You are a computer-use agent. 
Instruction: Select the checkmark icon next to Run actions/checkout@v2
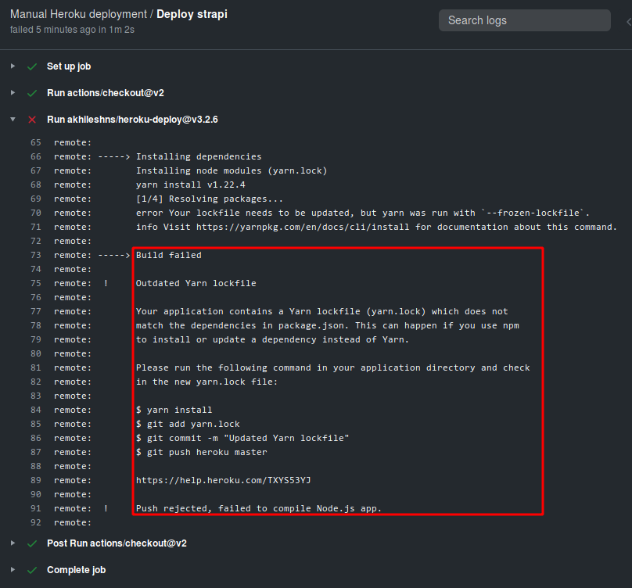(31, 93)
